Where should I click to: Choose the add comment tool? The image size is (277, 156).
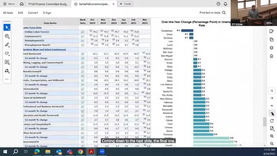[x=7, y=36]
